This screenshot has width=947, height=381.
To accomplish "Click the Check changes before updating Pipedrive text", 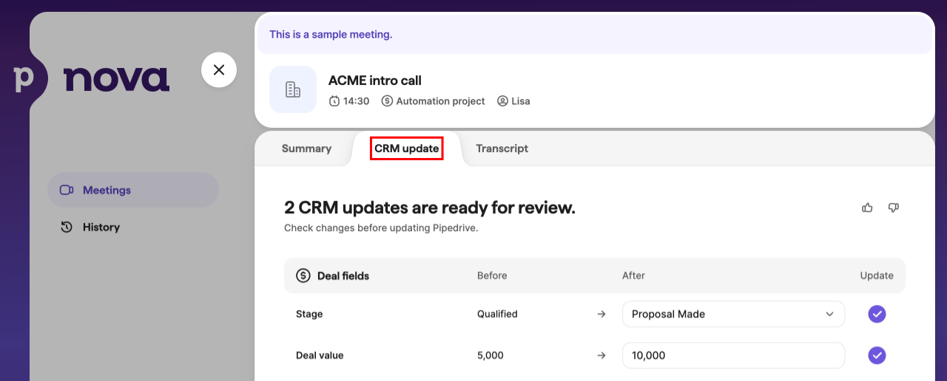I will [381, 228].
